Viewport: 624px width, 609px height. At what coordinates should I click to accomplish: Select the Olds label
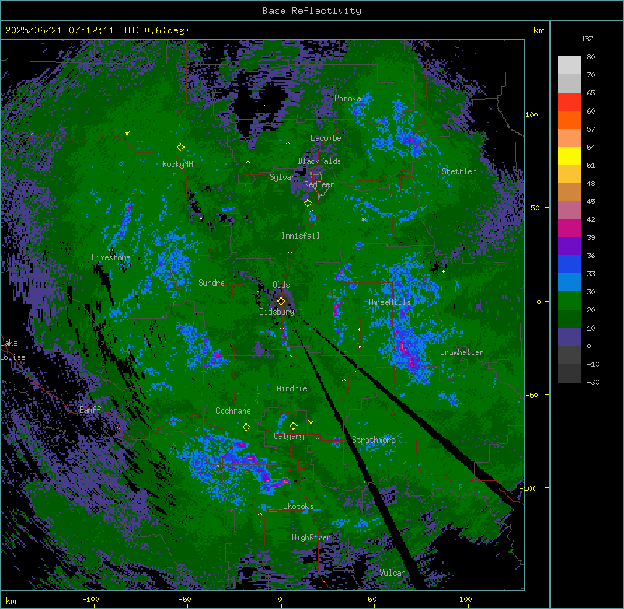(x=281, y=285)
